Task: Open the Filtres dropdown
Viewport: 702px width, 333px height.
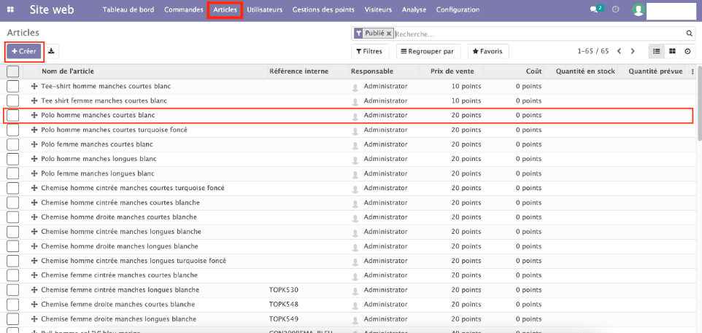Action: [369, 51]
